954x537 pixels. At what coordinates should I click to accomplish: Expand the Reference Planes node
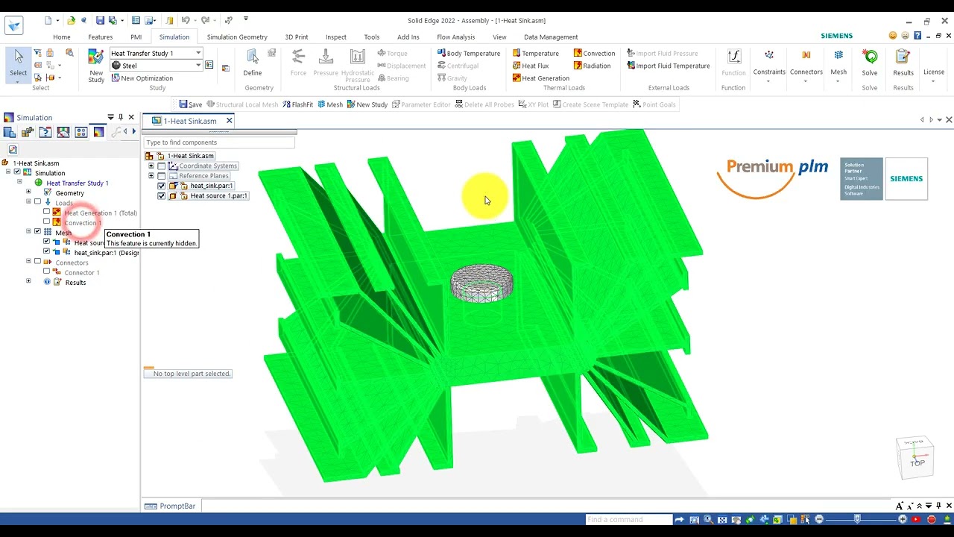pyautogui.click(x=151, y=176)
